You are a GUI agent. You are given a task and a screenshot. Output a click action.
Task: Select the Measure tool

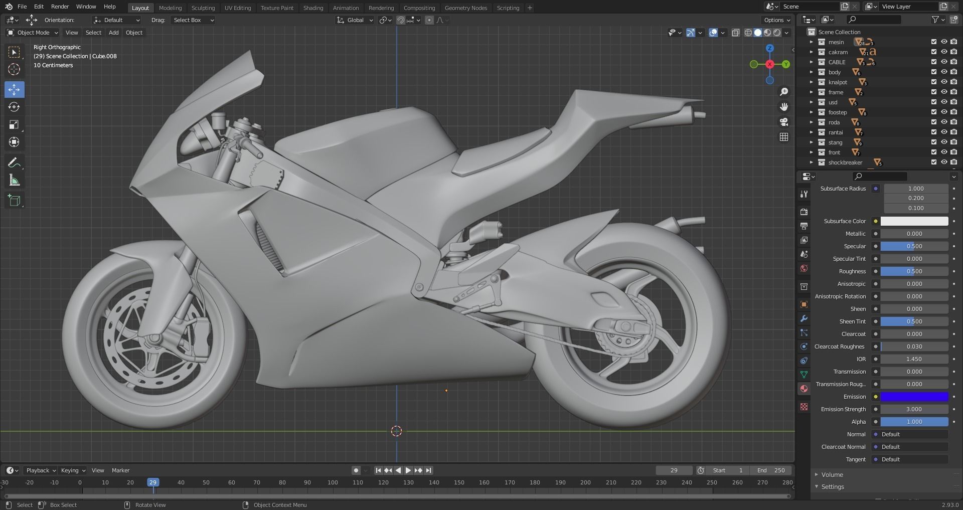pos(14,181)
